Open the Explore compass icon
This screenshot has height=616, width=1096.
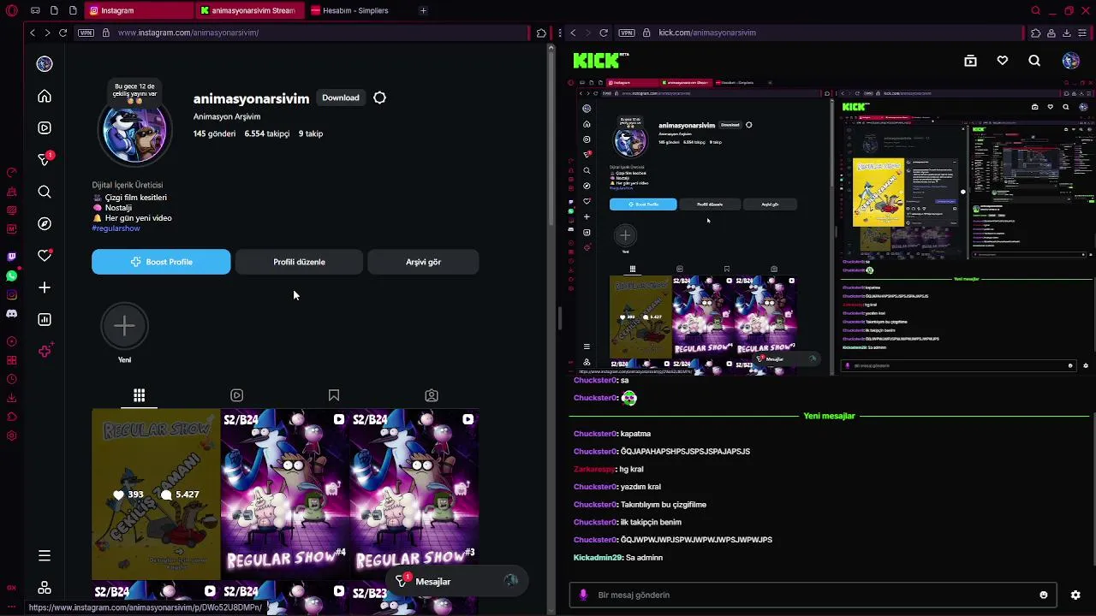(x=45, y=223)
